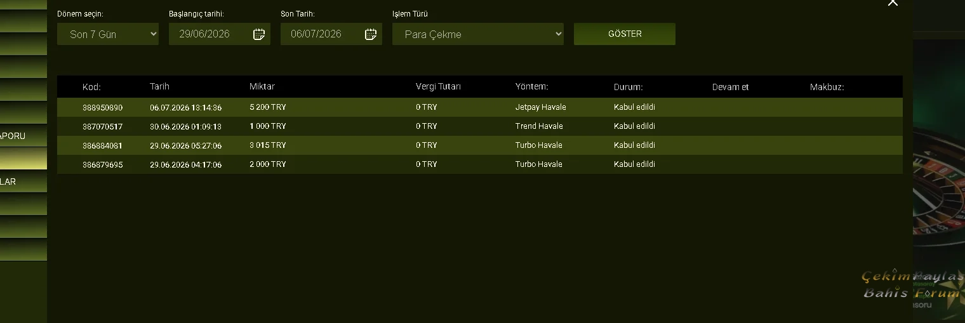Open the end date calendar picker icon
Screen dimensions: 965x323
tap(371, 34)
